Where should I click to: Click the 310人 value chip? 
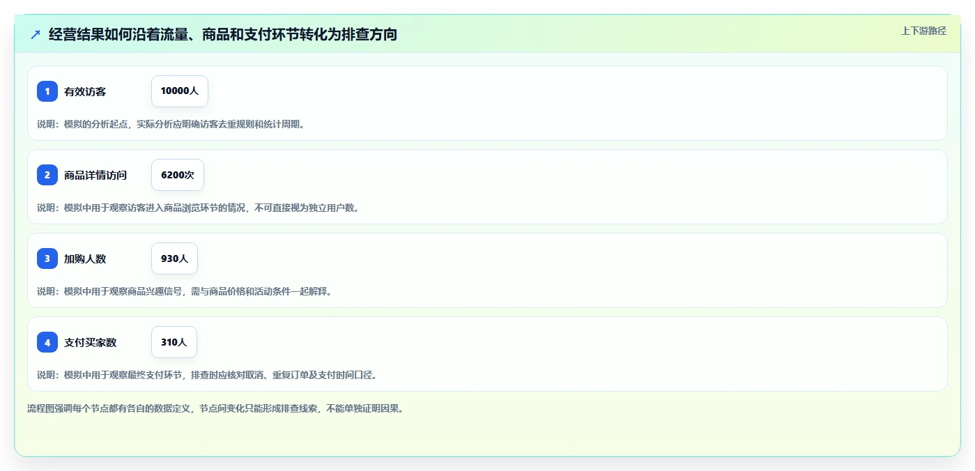(x=174, y=342)
